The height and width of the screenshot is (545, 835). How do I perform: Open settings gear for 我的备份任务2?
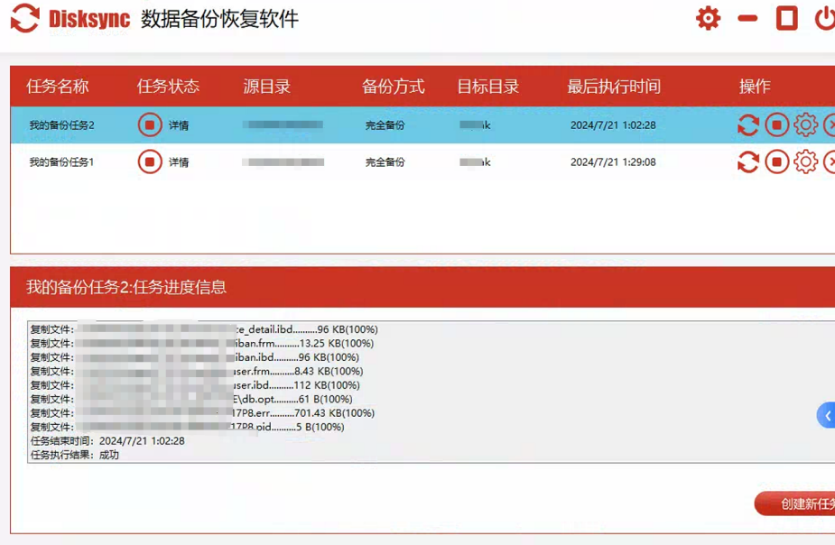(805, 125)
